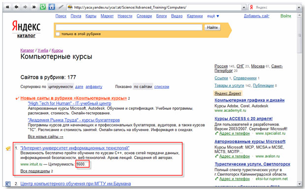Click 'Все подразделы' link
305x189 pixels.
pyautogui.click(x=35, y=171)
